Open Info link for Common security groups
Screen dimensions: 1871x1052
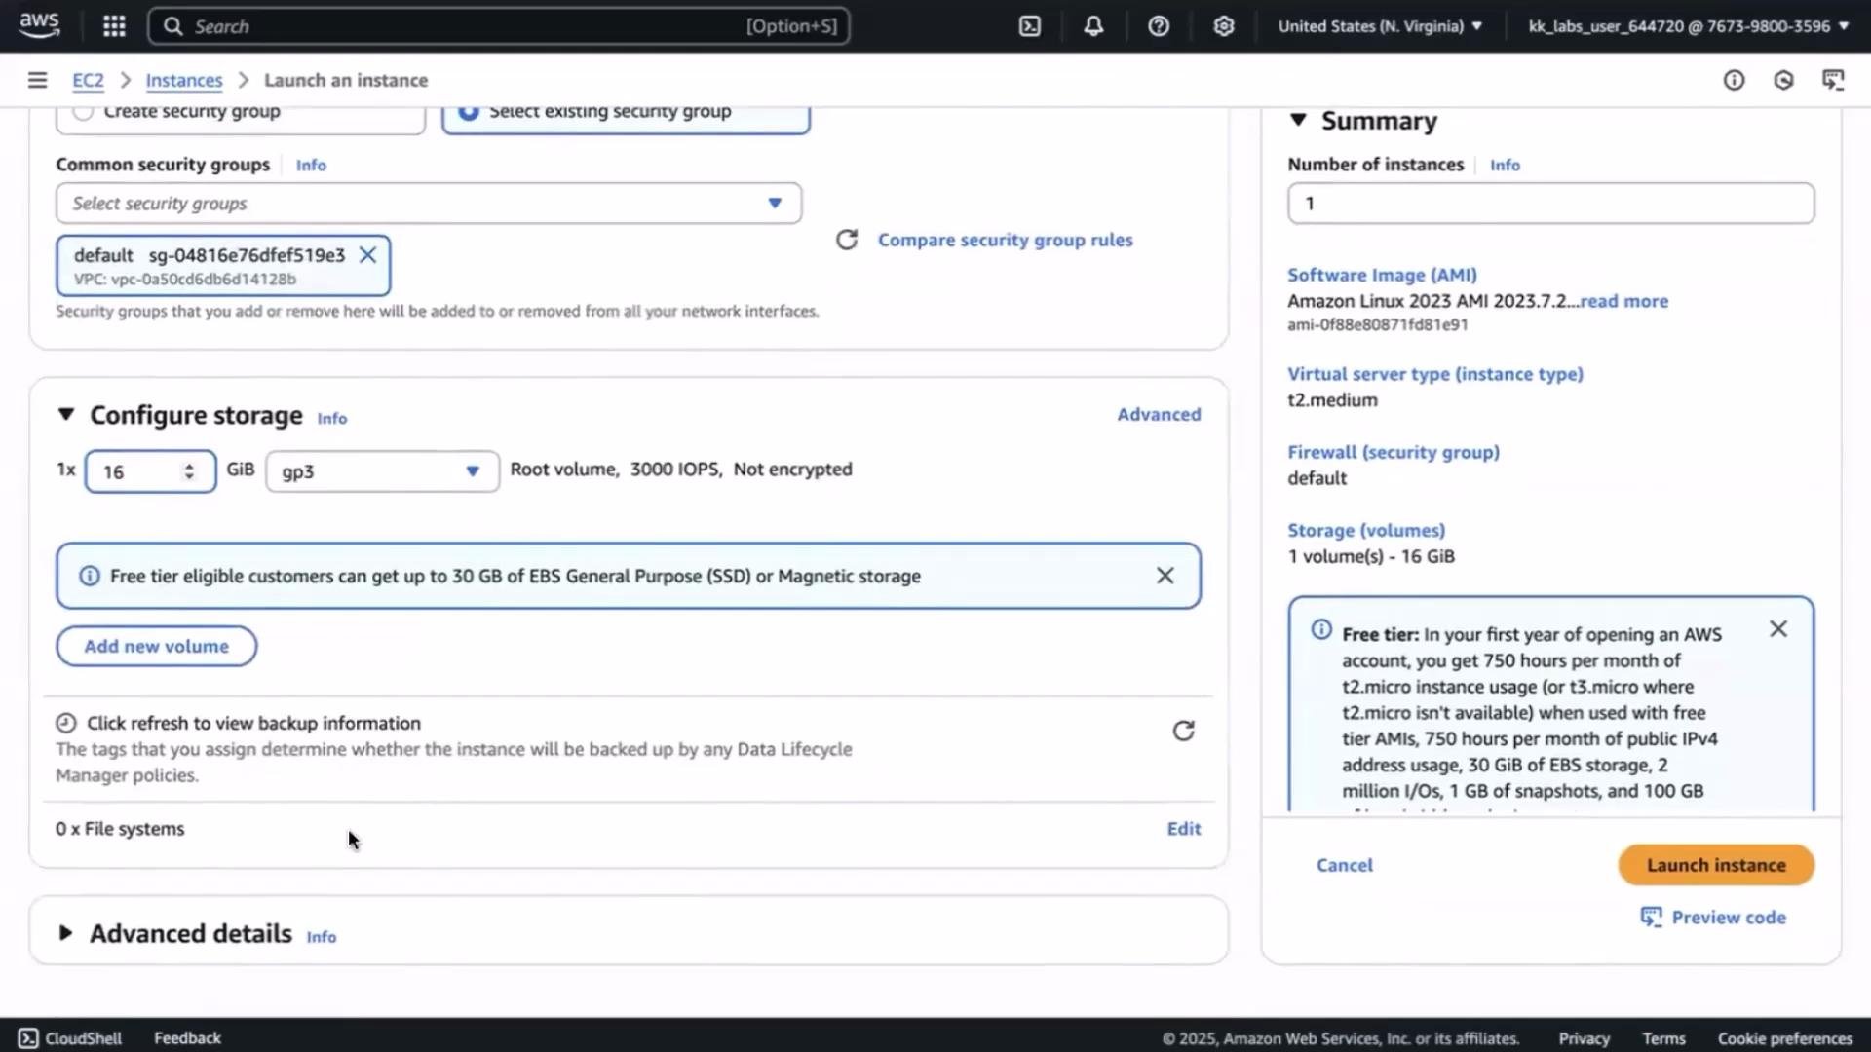click(x=311, y=165)
